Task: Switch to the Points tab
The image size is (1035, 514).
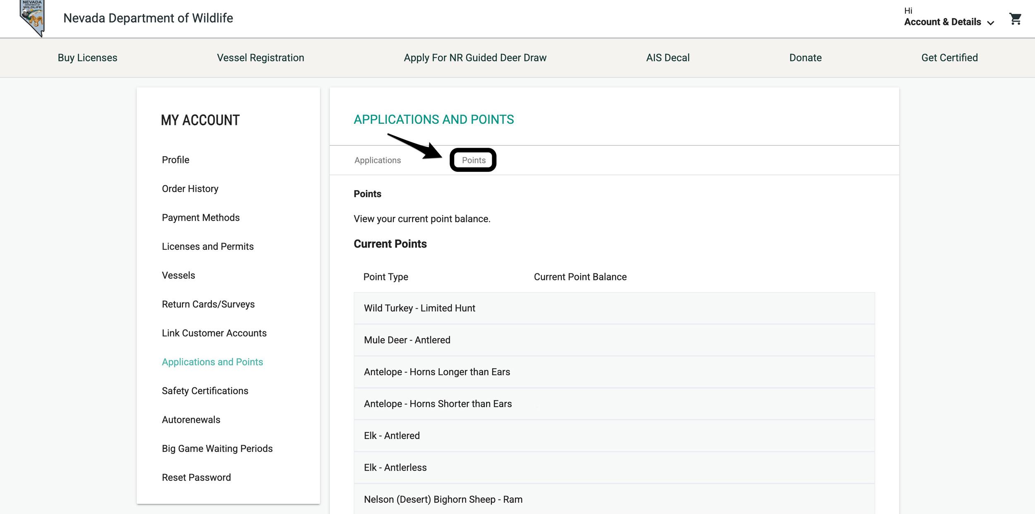Action: pos(474,160)
